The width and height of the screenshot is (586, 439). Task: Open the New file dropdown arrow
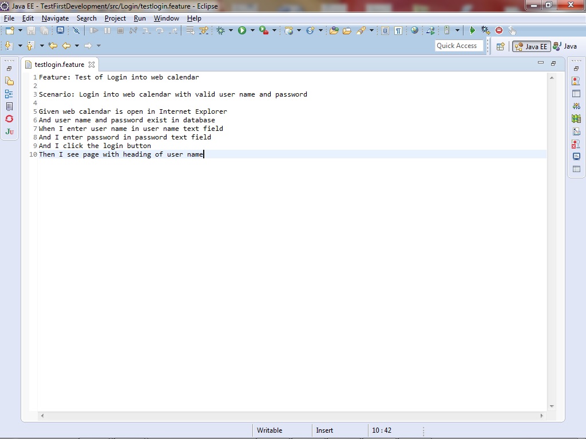tap(20, 31)
